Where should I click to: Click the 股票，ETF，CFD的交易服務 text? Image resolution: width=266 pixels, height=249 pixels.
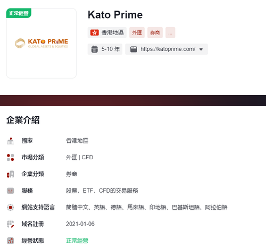coord(102,191)
